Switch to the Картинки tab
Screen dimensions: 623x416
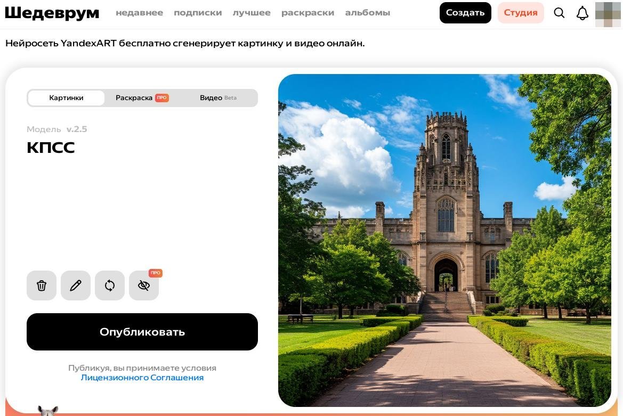pos(67,97)
